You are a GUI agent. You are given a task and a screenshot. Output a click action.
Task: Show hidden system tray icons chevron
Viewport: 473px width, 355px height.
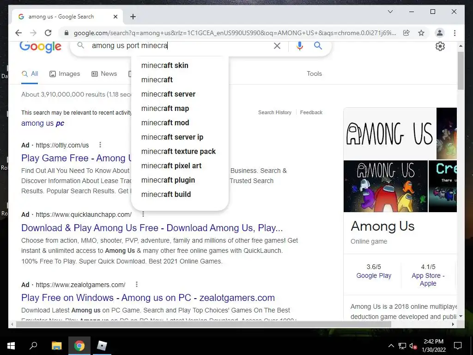point(391,346)
